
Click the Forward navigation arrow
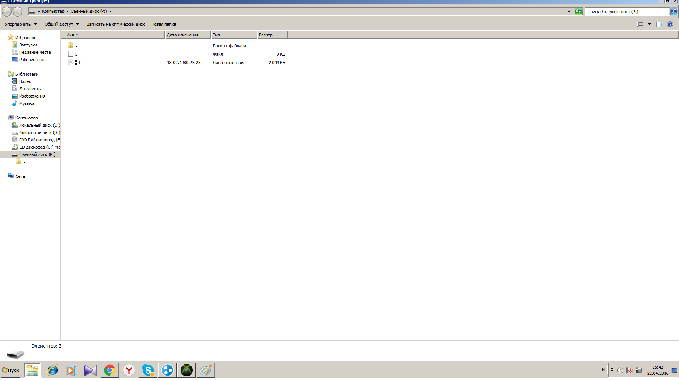(x=18, y=12)
